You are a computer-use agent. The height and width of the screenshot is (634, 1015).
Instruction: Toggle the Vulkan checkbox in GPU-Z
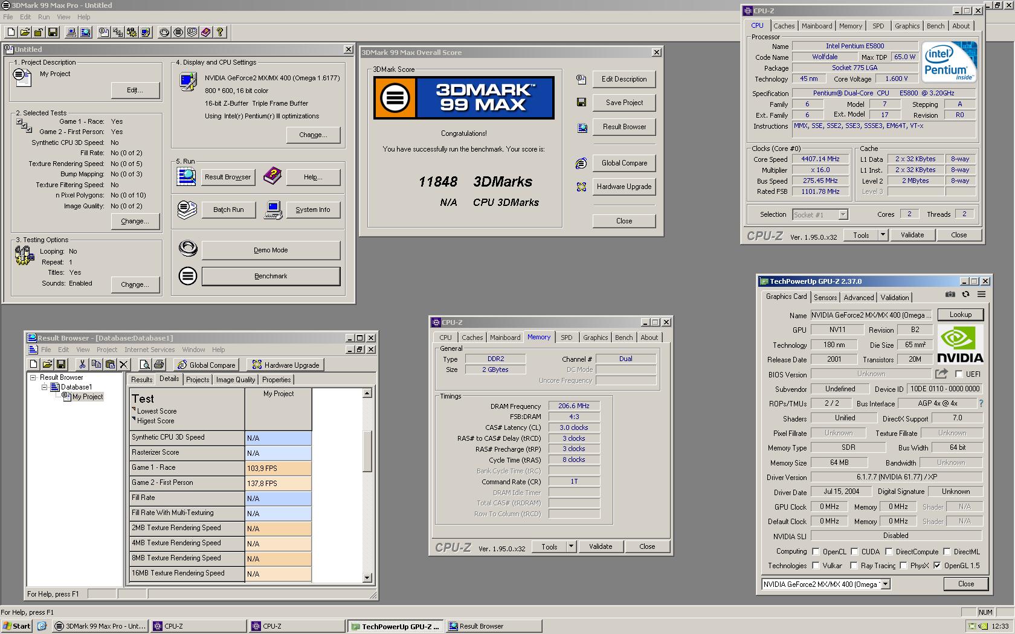(816, 566)
